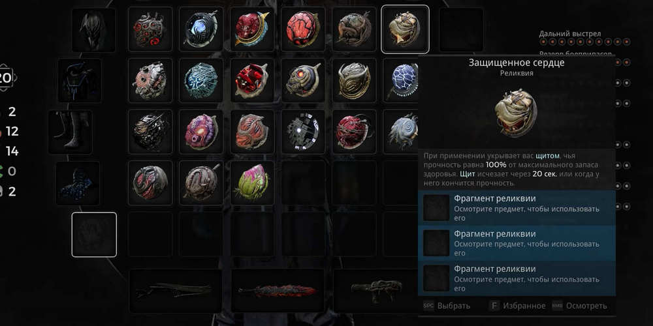Select the blue glowing orb relic
The height and width of the screenshot is (326, 653).
[201, 29]
